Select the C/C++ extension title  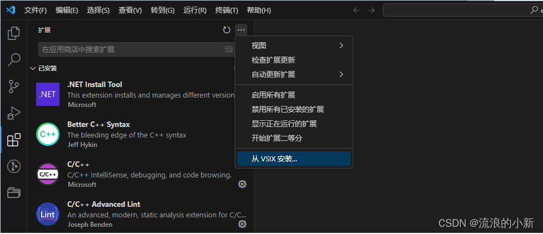click(78, 165)
